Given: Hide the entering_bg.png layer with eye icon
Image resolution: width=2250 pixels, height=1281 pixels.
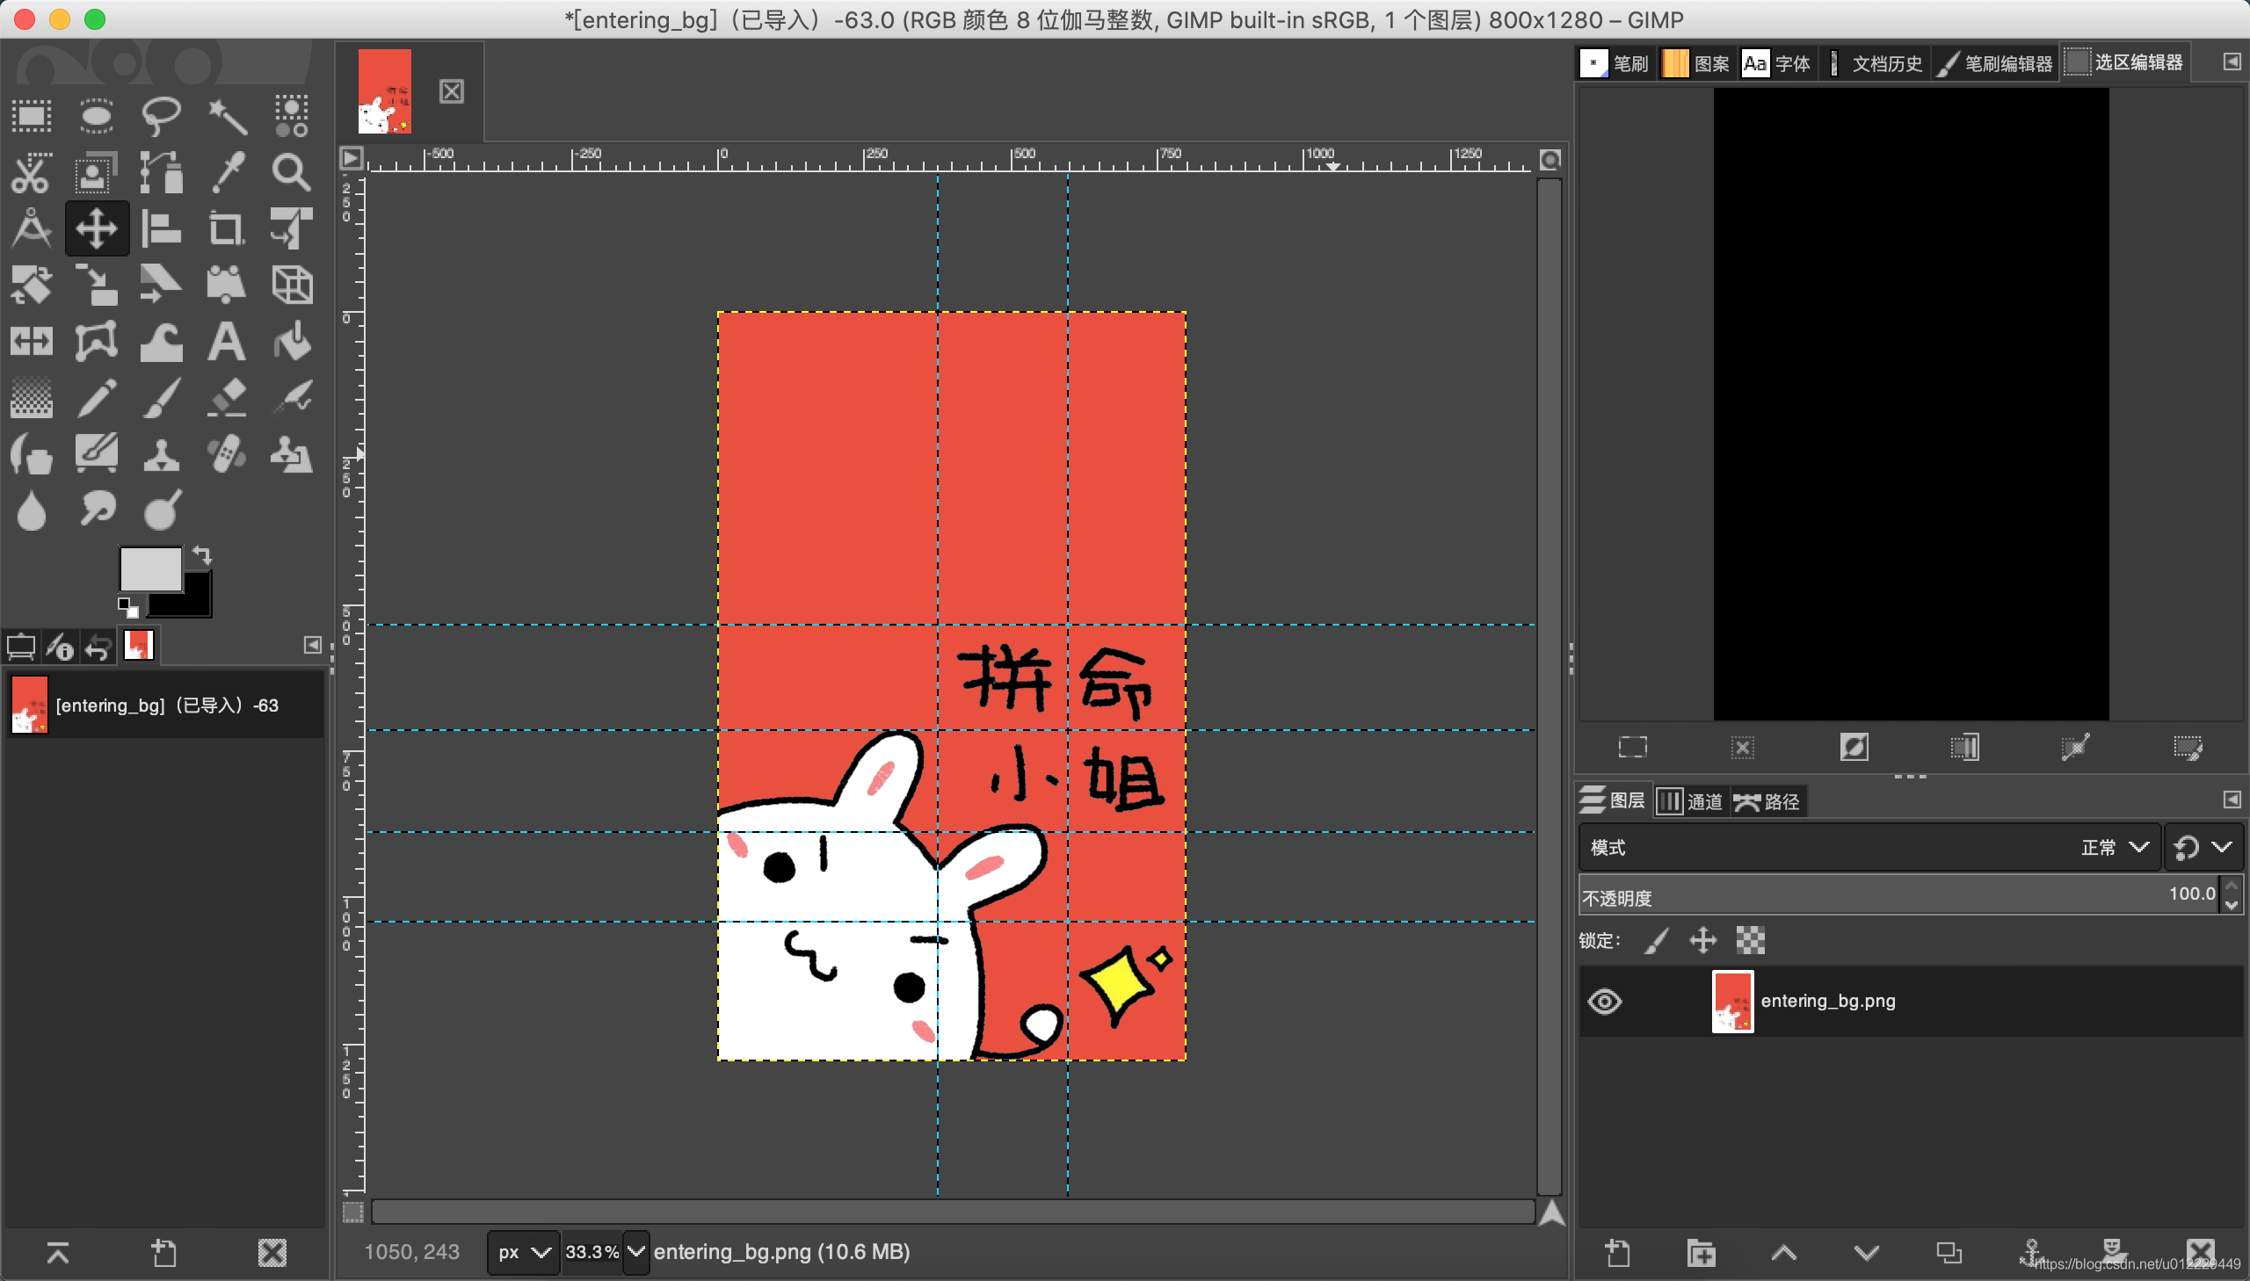Looking at the screenshot, I should 1604,1002.
